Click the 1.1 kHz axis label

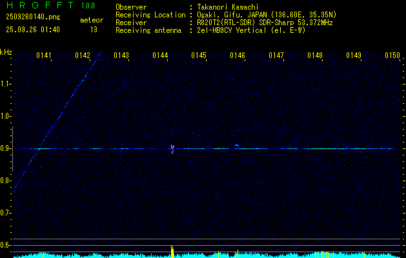pos(5,84)
